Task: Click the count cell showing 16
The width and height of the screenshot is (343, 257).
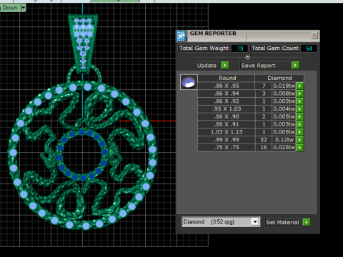Action: click(x=264, y=147)
